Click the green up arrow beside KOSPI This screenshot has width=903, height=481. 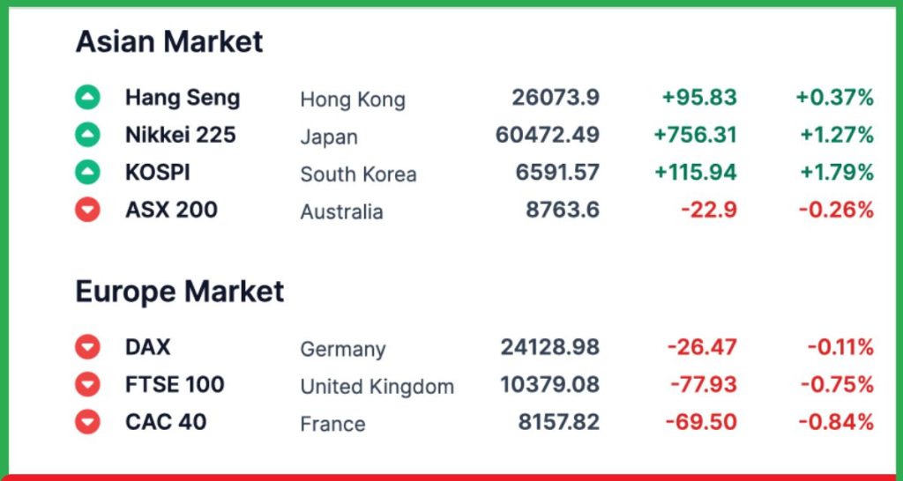[x=87, y=173]
